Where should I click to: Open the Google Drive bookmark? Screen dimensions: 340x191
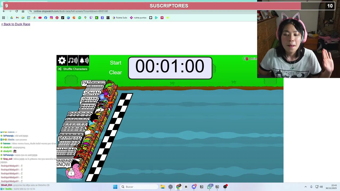[12, 18]
